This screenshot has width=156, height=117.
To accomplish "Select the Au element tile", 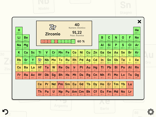I will [88, 68].
